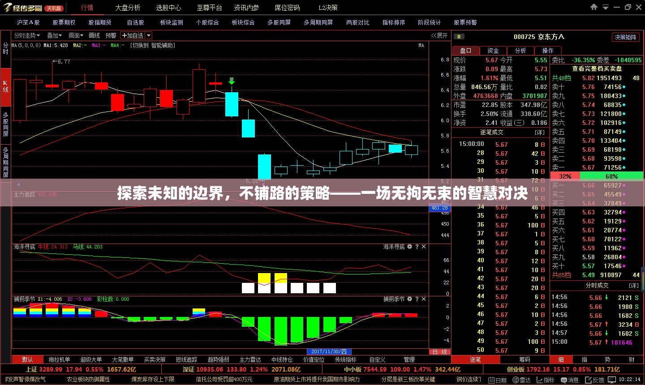Open the 选股中心 main tab
The image size is (645, 385).
click(x=169, y=8)
